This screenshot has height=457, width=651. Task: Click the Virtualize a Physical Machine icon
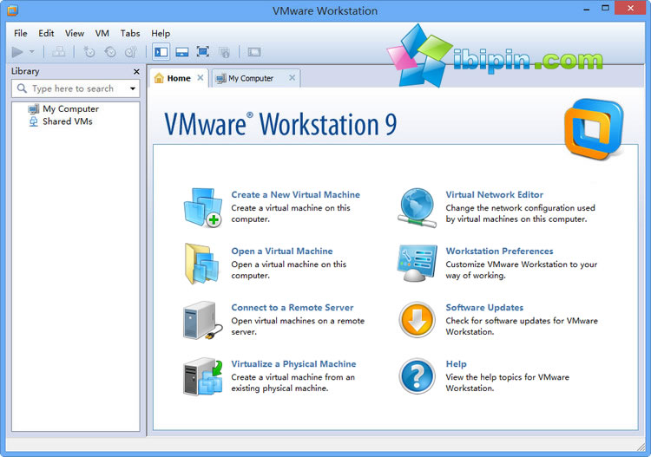coord(202,376)
